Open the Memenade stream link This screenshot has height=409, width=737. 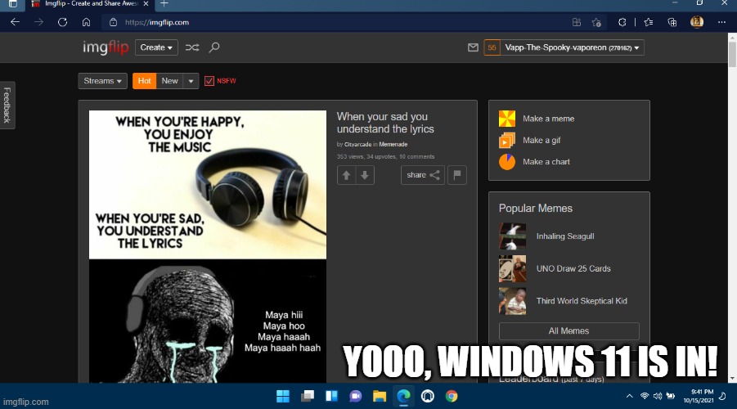tap(393, 144)
